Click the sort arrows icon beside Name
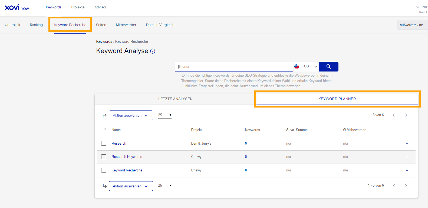The image size is (428, 208). point(105,129)
